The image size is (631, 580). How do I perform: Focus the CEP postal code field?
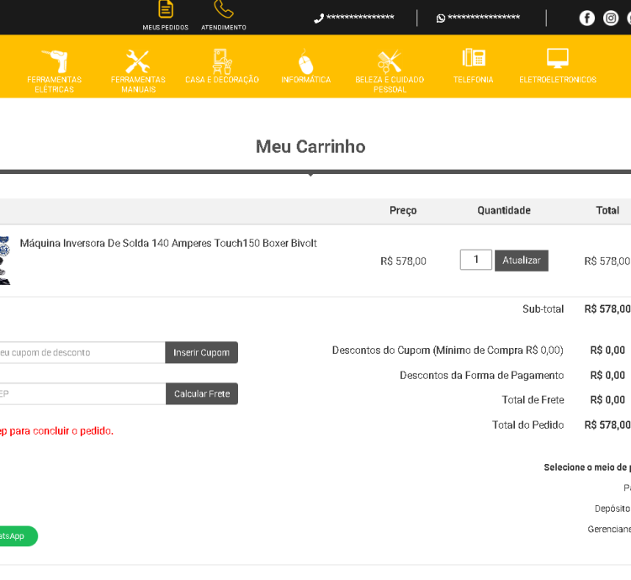point(82,393)
